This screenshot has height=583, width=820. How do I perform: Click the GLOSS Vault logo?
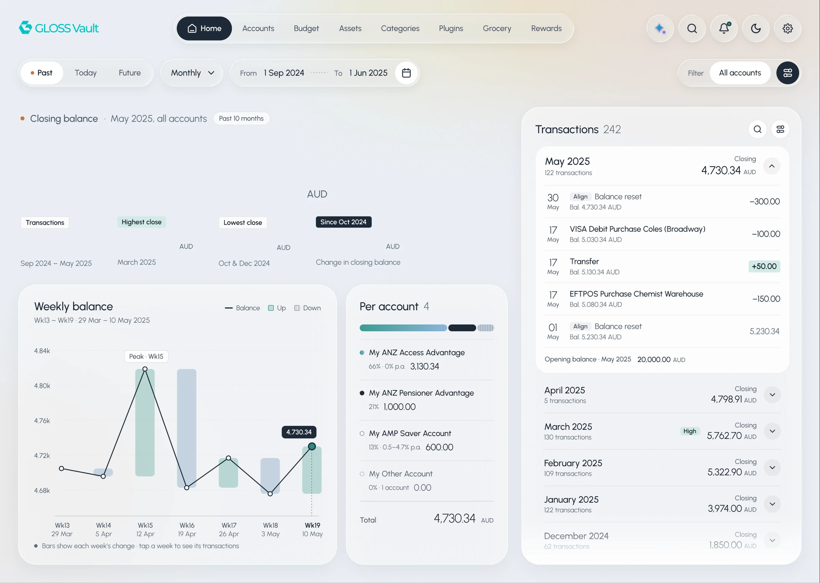[x=59, y=28]
